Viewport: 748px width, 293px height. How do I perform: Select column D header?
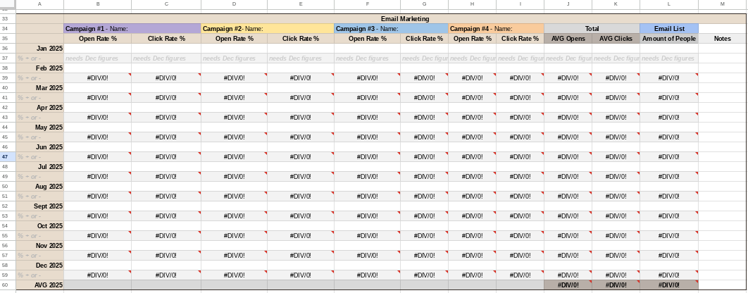(235, 4)
